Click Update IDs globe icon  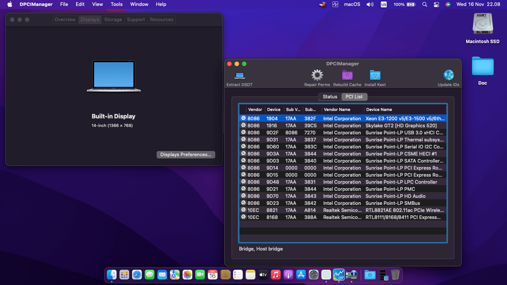click(x=448, y=75)
